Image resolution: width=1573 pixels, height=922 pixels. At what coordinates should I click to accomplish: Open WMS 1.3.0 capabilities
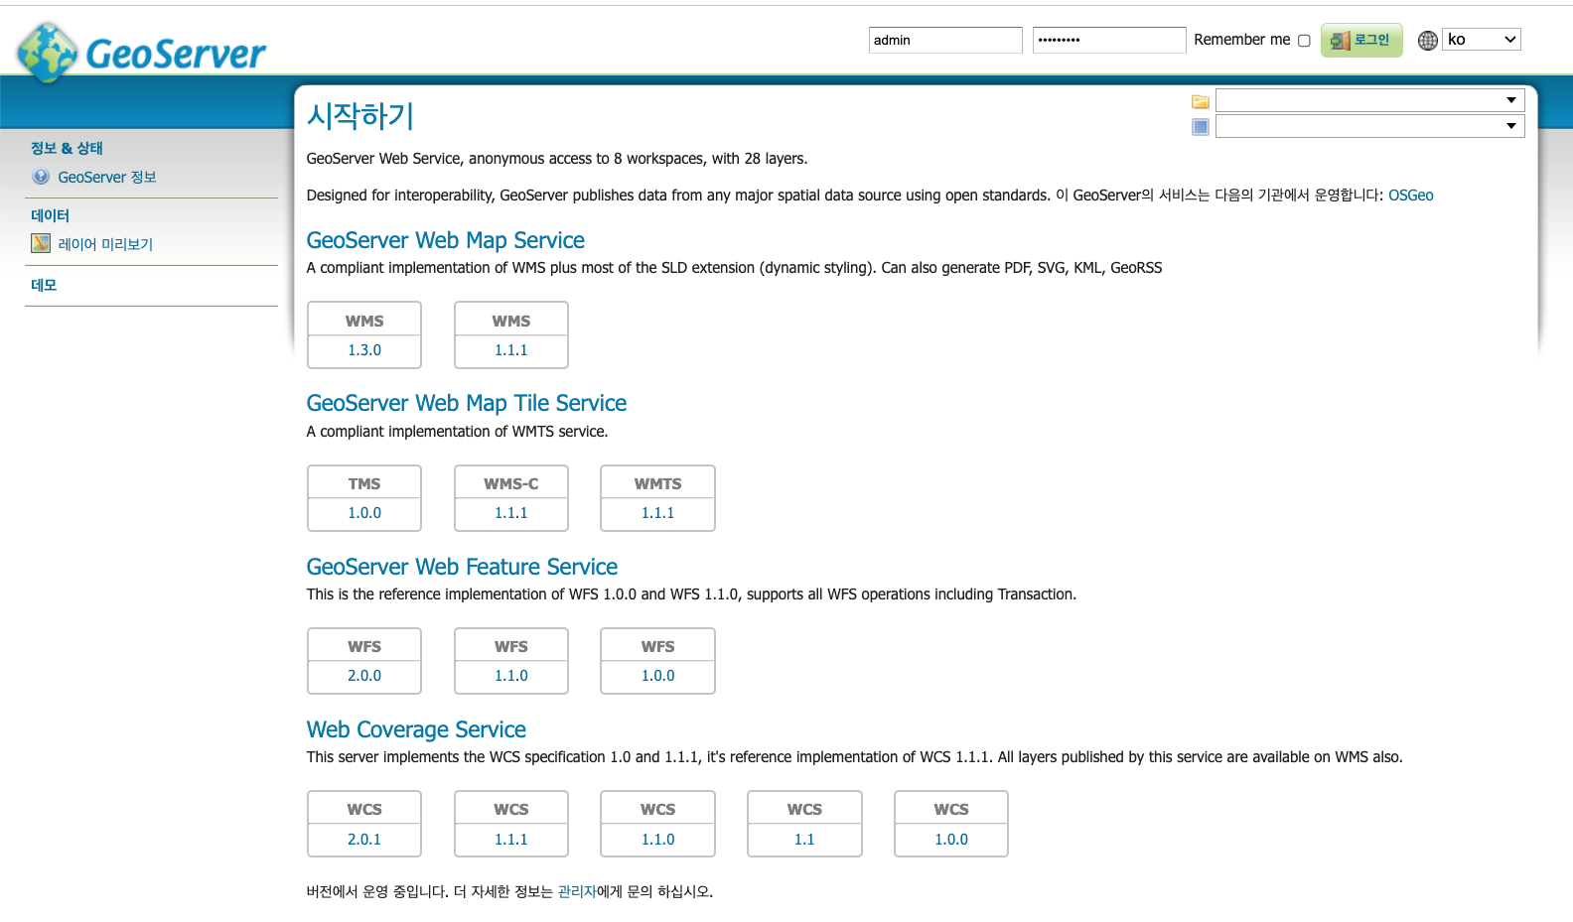[x=364, y=350]
